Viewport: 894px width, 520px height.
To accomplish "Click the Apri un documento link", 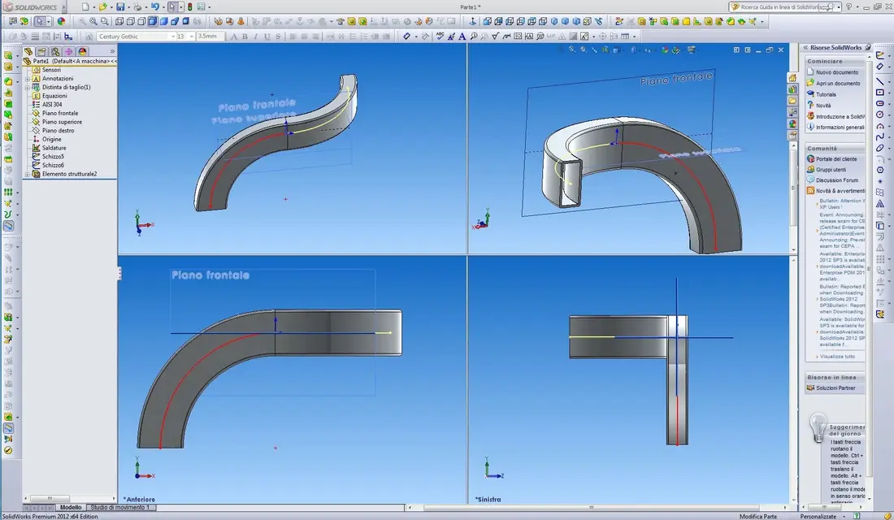I will (x=838, y=83).
